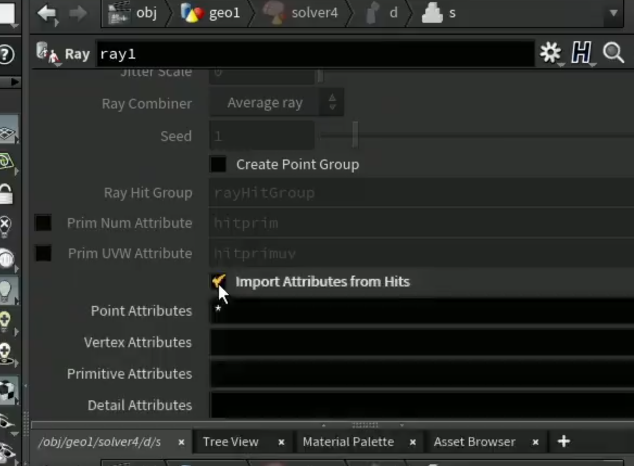Click the Ray node type icon
Viewport: 634px width, 466px height.
(x=47, y=53)
